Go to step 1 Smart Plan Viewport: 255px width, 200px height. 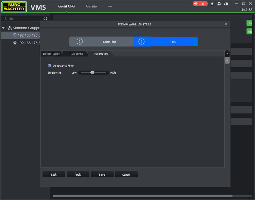101,42
